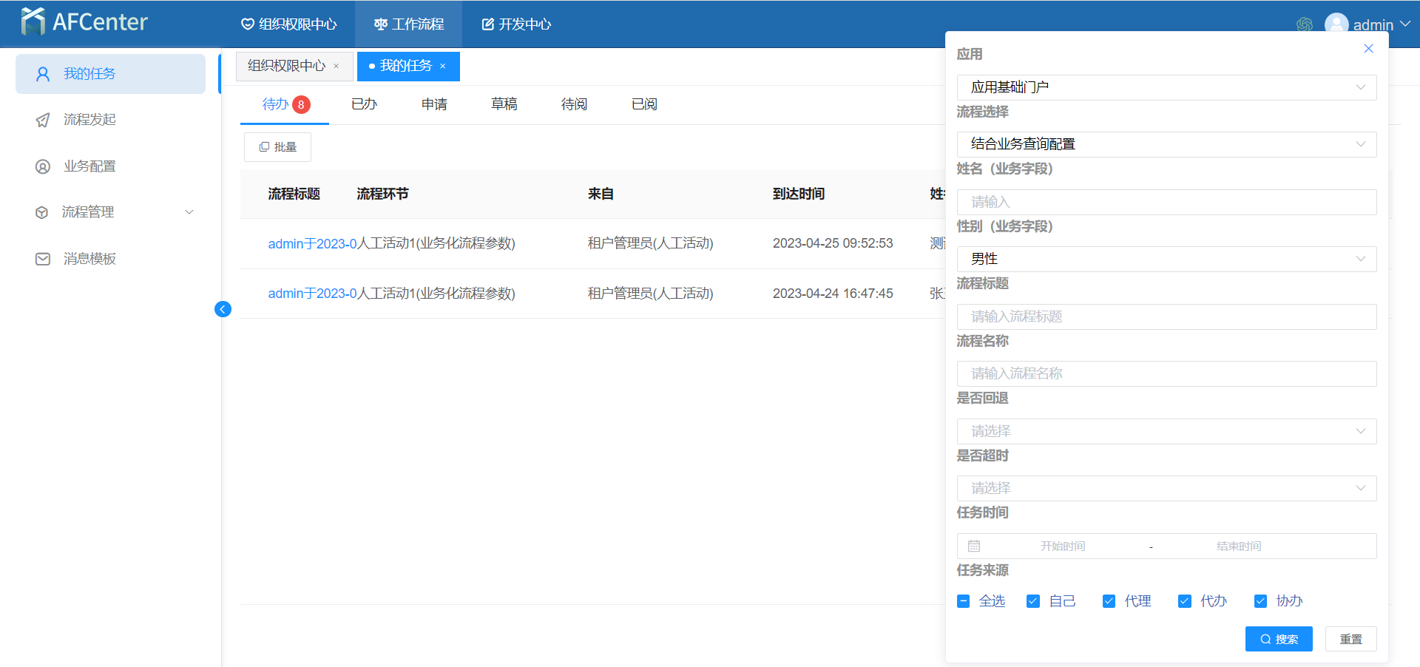The image size is (1420, 667).
Task: Close the 组织权限中心 tab with its x icon
Action: pos(337,67)
